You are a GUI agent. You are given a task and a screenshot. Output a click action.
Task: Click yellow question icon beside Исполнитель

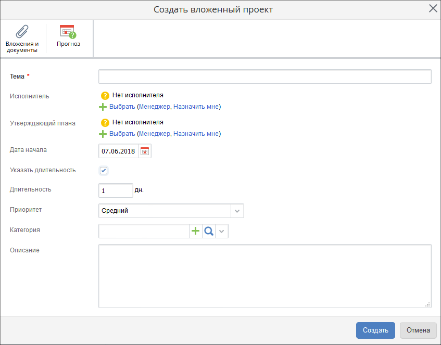pos(105,96)
